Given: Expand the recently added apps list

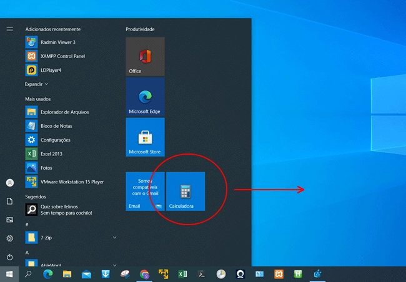Looking at the screenshot, I should [x=36, y=84].
